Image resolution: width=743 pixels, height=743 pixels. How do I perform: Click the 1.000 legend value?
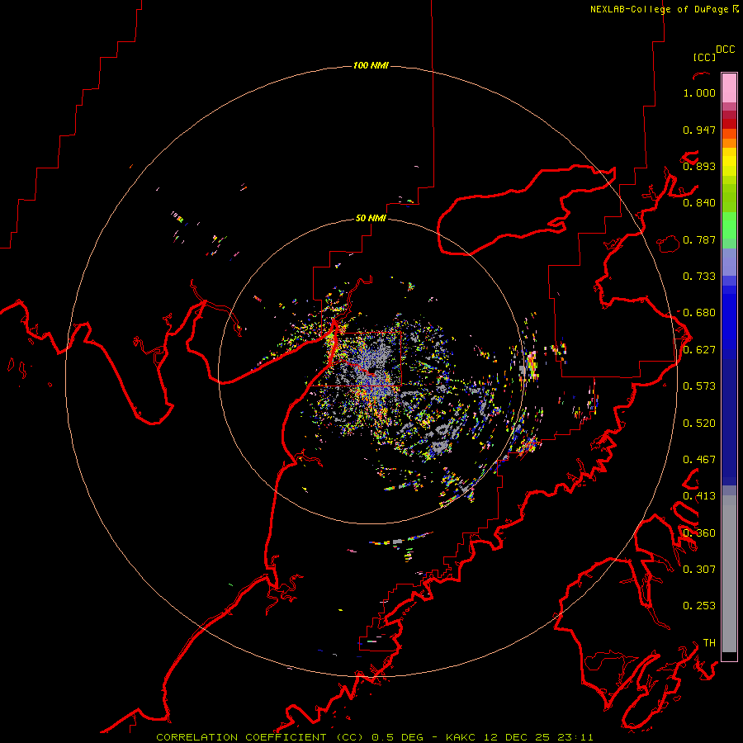[699, 92]
